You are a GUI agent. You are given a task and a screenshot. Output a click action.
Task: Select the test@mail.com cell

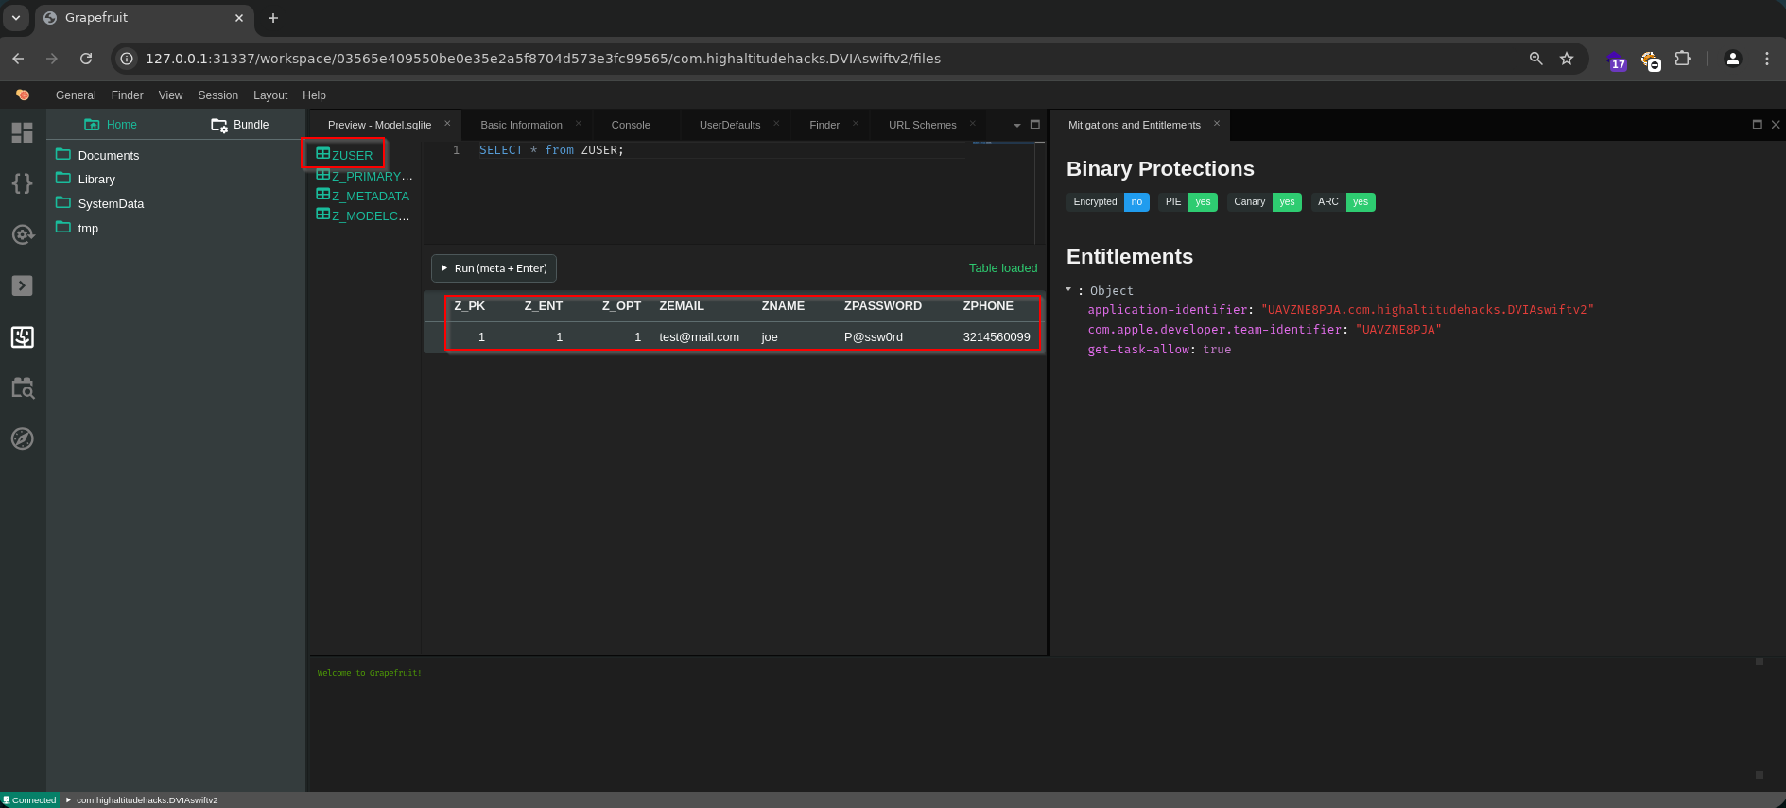700,337
